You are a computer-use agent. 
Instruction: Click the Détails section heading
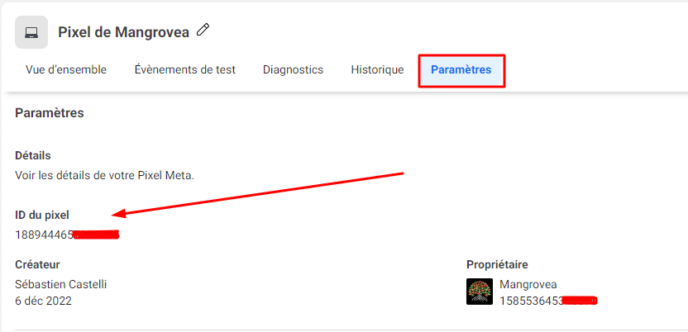tap(33, 155)
